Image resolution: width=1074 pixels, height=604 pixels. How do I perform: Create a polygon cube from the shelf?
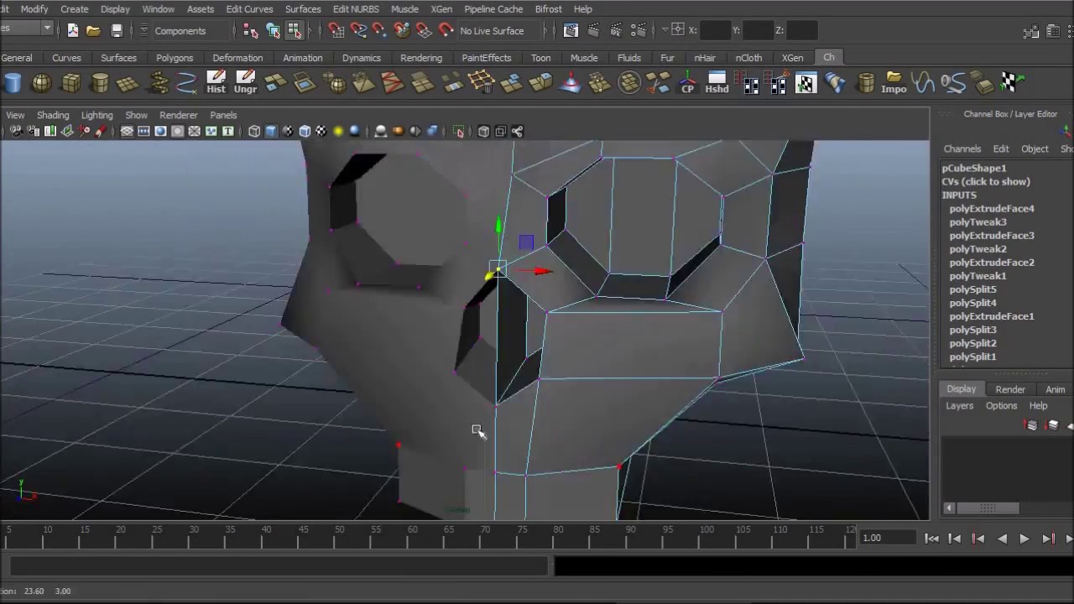click(x=70, y=83)
